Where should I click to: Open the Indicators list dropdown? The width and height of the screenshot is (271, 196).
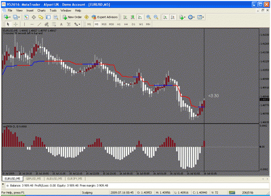[183, 17]
